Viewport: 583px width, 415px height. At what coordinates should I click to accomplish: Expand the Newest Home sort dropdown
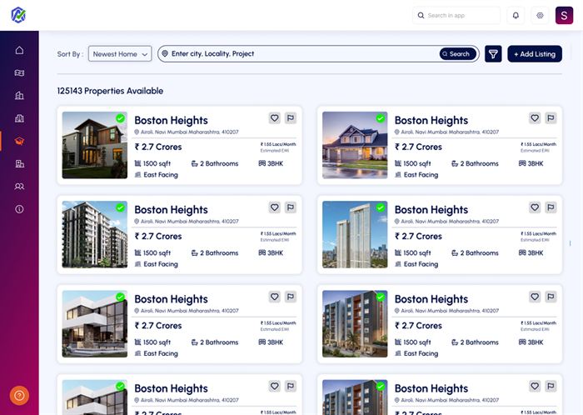coord(120,54)
